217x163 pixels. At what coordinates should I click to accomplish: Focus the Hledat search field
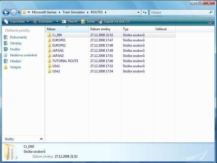click(x=179, y=12)
